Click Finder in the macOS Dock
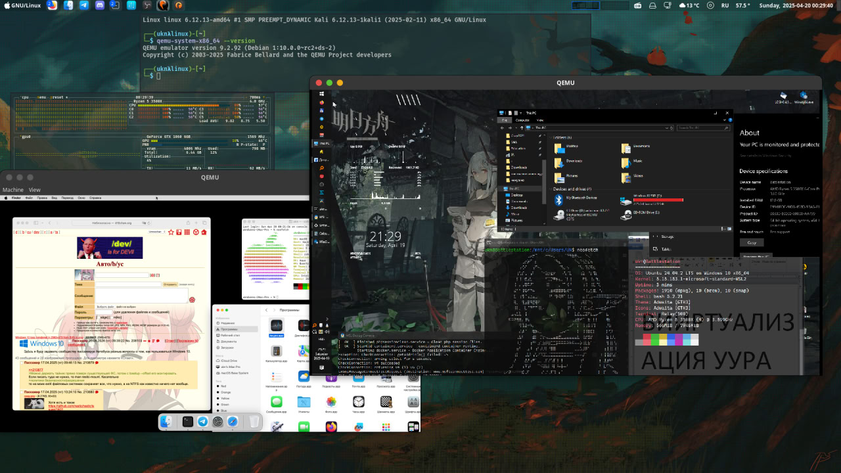 coord(167,422)
